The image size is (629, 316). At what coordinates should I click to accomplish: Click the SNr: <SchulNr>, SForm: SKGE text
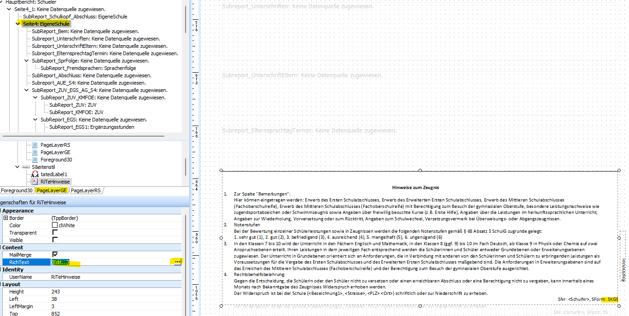pyautogui.click(x=588, y=299)
